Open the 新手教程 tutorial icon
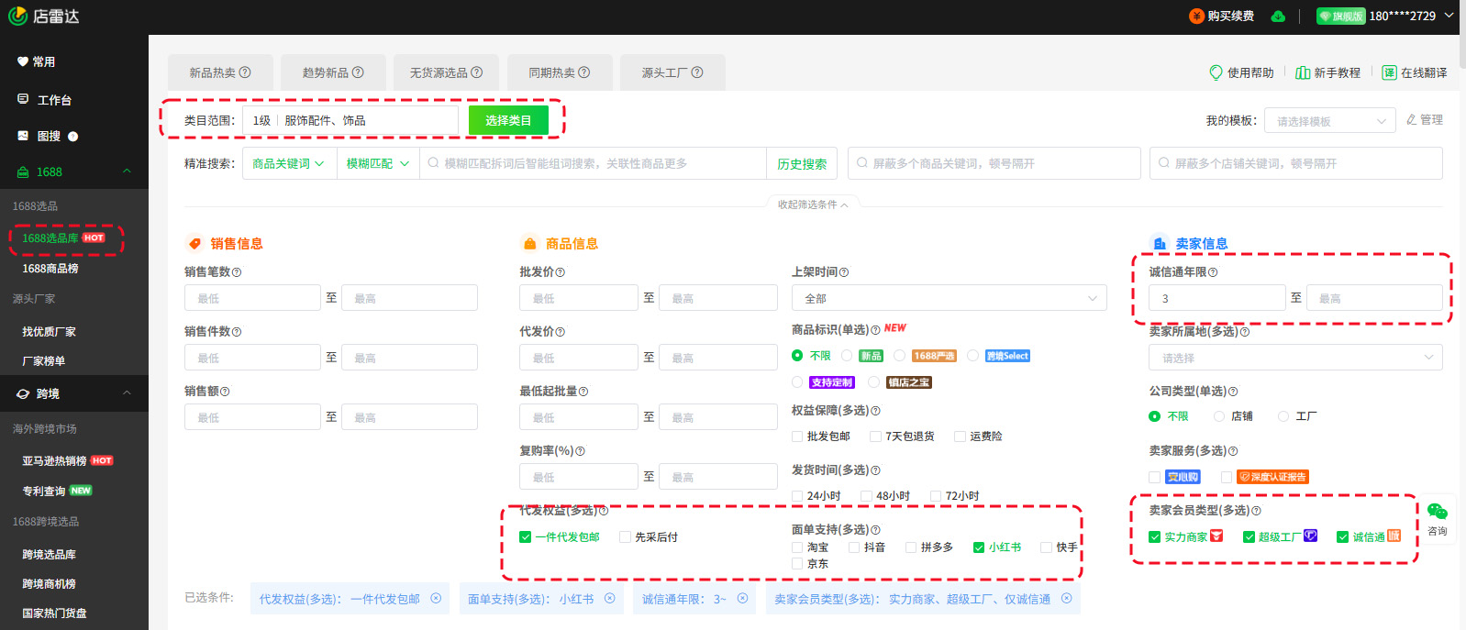 coord(1302,72)
